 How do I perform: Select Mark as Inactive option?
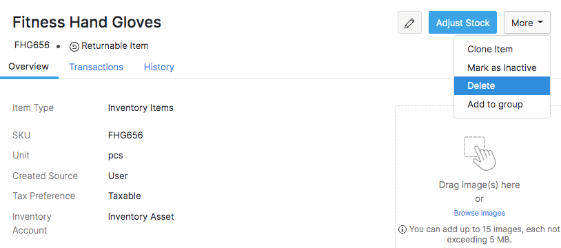[502, 68]
